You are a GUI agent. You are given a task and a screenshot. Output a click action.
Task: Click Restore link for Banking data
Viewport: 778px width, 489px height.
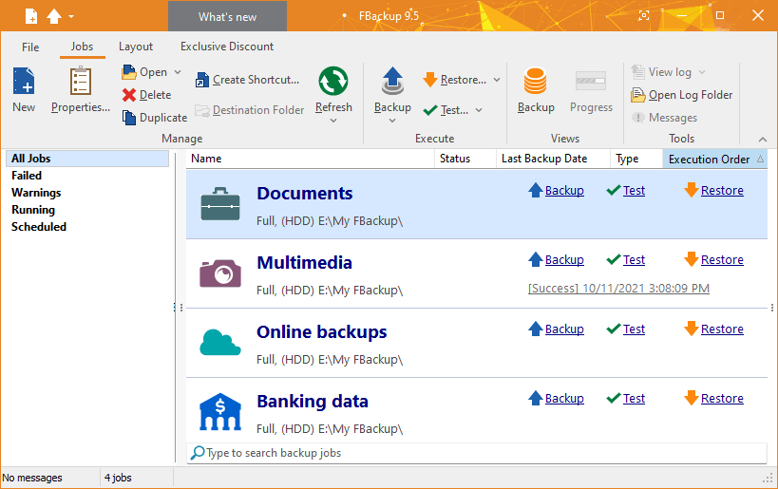pyautogui.click(x=722, y=398)
